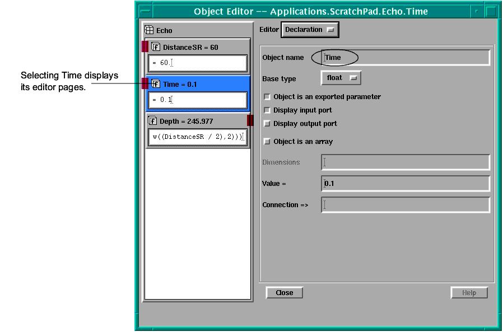Screen dimensions: 503x336
Task: Click the float icon beside DistanceSR
Action: (x=156, y=48)
